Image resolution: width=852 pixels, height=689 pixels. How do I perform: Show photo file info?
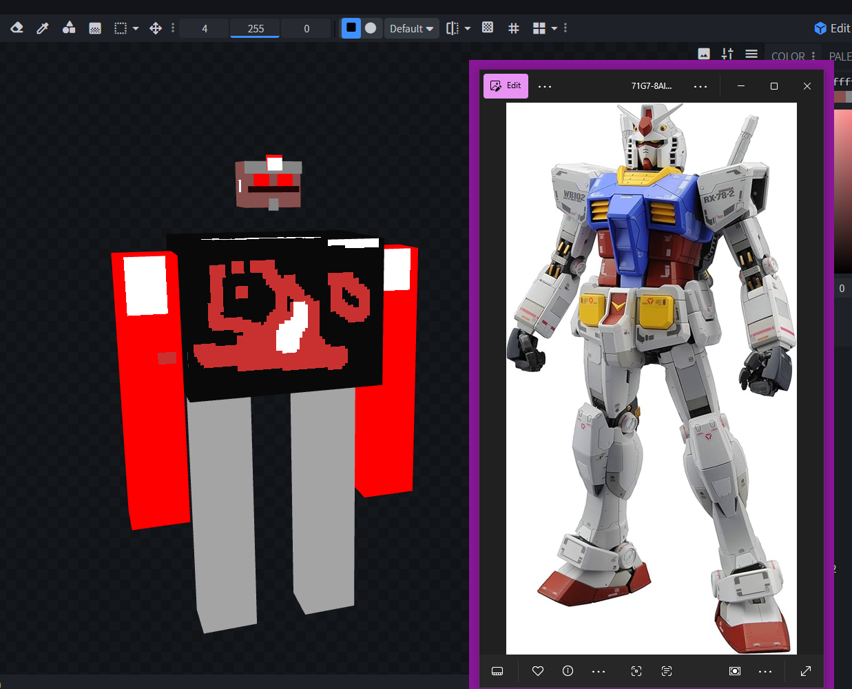[568, 671]
